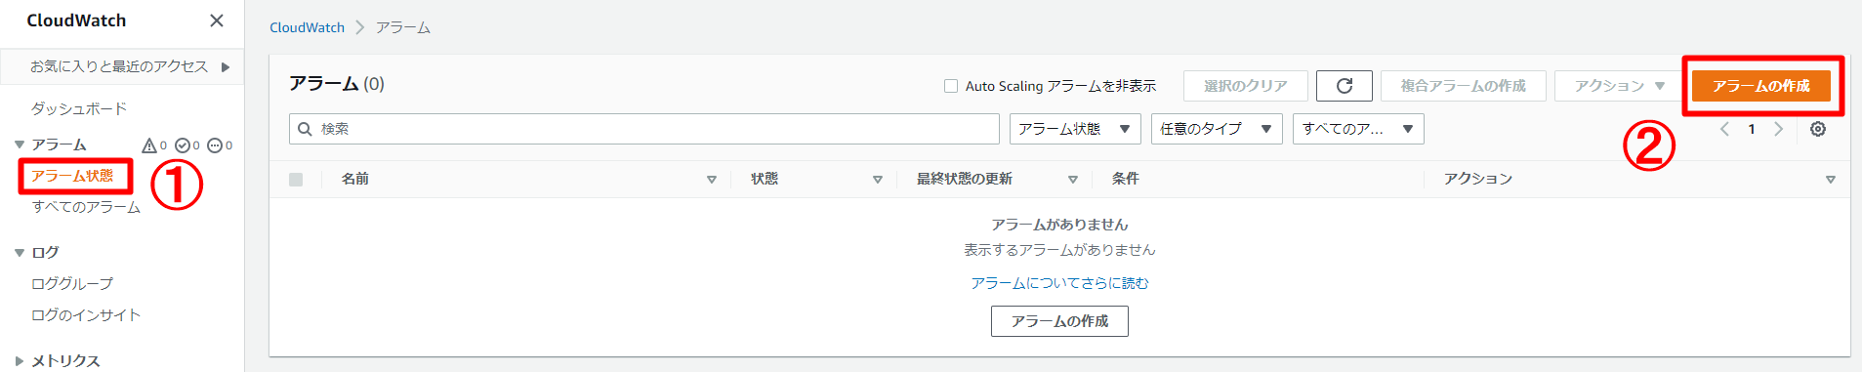Select すべてのアラーム in the sidebar
Viewport: 1862px width, 372px height.
[x=86, y=207]
